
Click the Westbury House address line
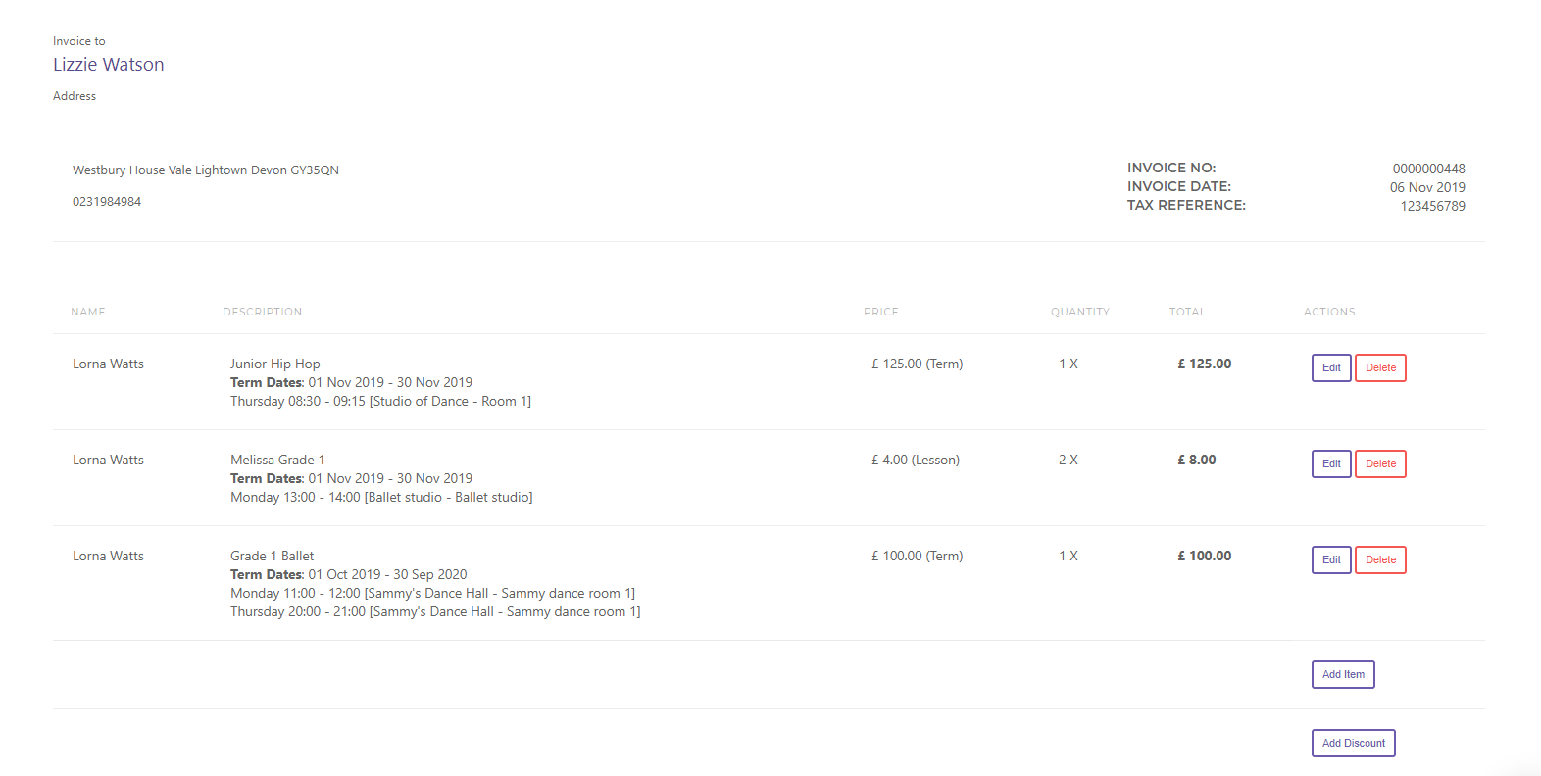206,170
